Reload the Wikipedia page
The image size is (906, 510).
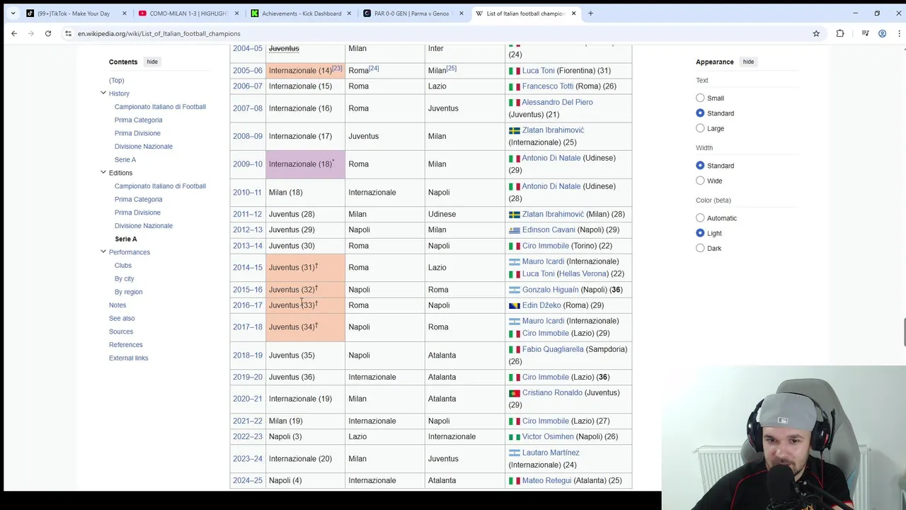coord(48,33)
